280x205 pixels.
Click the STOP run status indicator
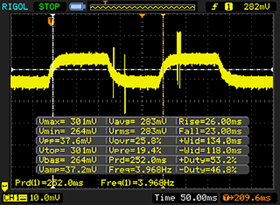coord(49,7)
